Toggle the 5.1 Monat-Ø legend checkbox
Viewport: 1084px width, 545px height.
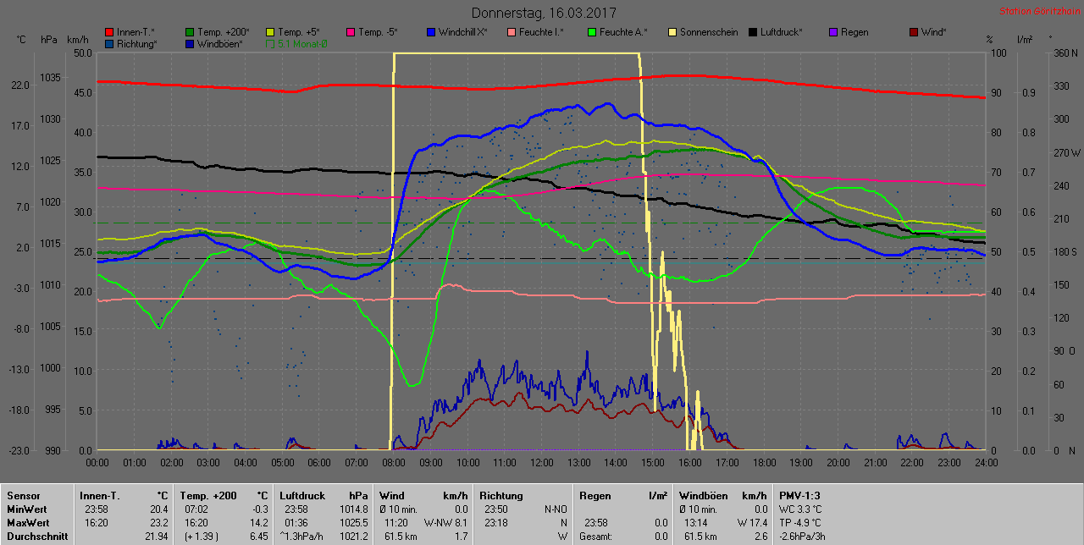point(270,43)
